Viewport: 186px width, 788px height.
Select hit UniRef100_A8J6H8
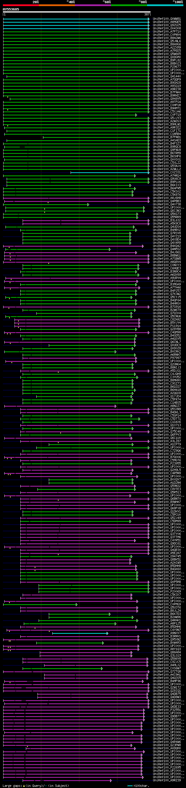click(x=167, y=198)
